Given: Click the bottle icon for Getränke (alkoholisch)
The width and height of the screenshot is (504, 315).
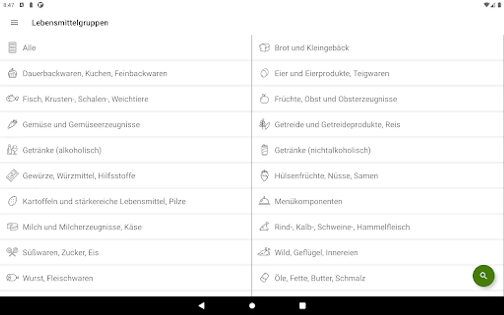Looking at the screenshot, I should tap(12, 150).
